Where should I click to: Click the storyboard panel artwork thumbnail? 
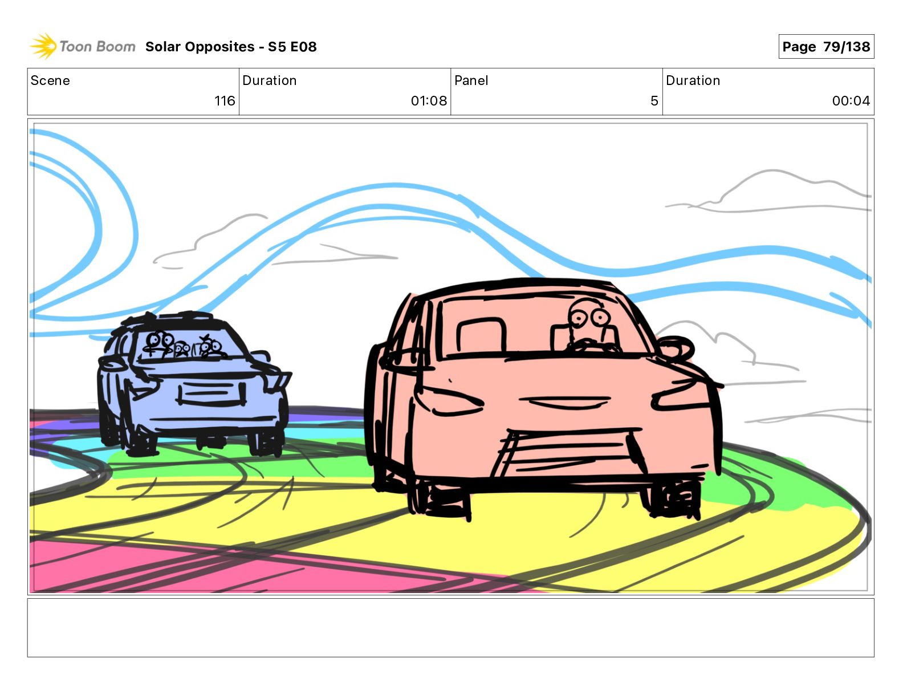click(450, 357)
